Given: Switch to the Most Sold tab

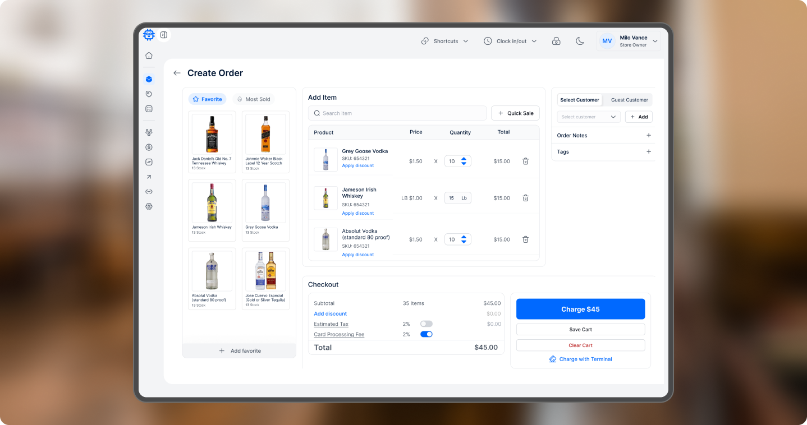Looking at the screenshot, I should (254, 99).
